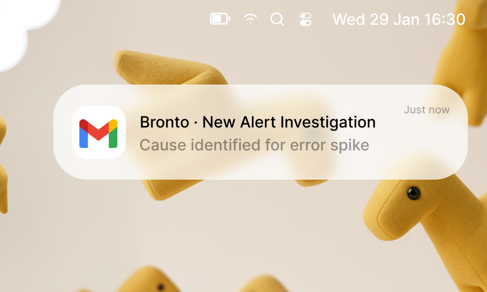Open Control Center toggles icon
Viewport: 487px width, 292px height.
tap(306, 19)
